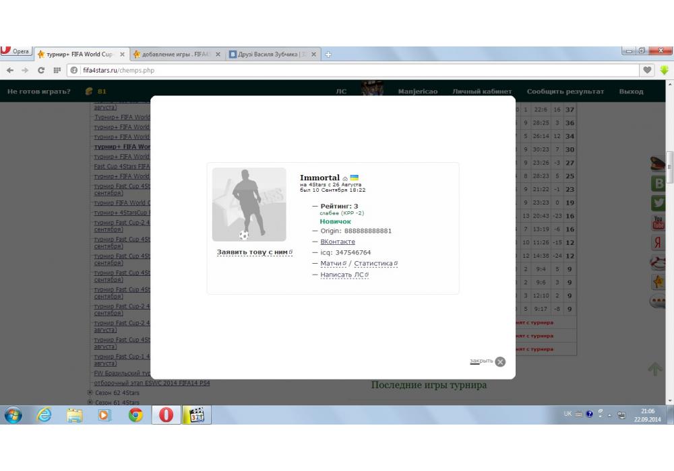Launch Google Chrome from the taskbar
The image size is (674, 471).
[135, 415]
